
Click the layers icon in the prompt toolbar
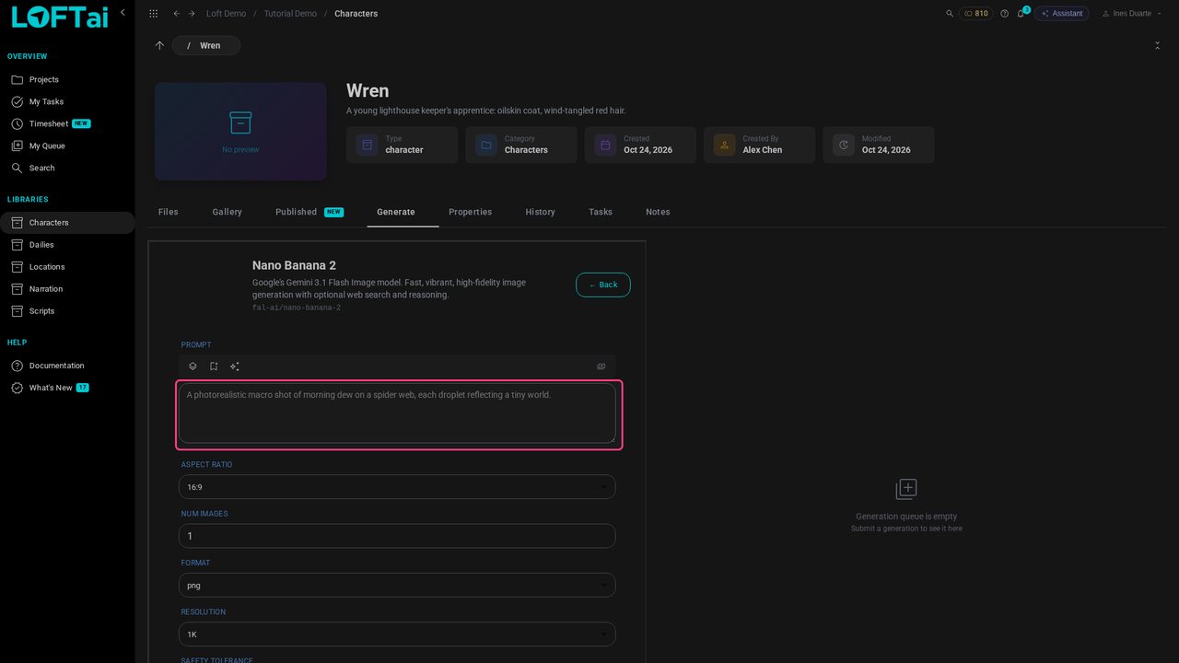pyautogui.click(x=193, y=366)
